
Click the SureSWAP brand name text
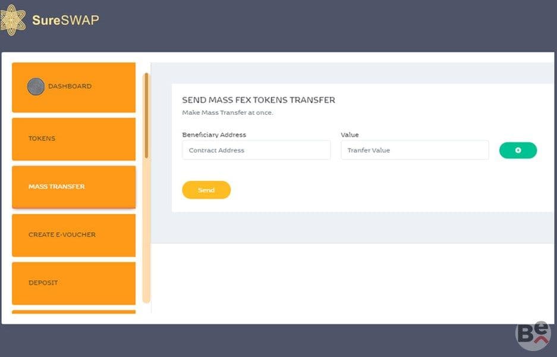66,20
